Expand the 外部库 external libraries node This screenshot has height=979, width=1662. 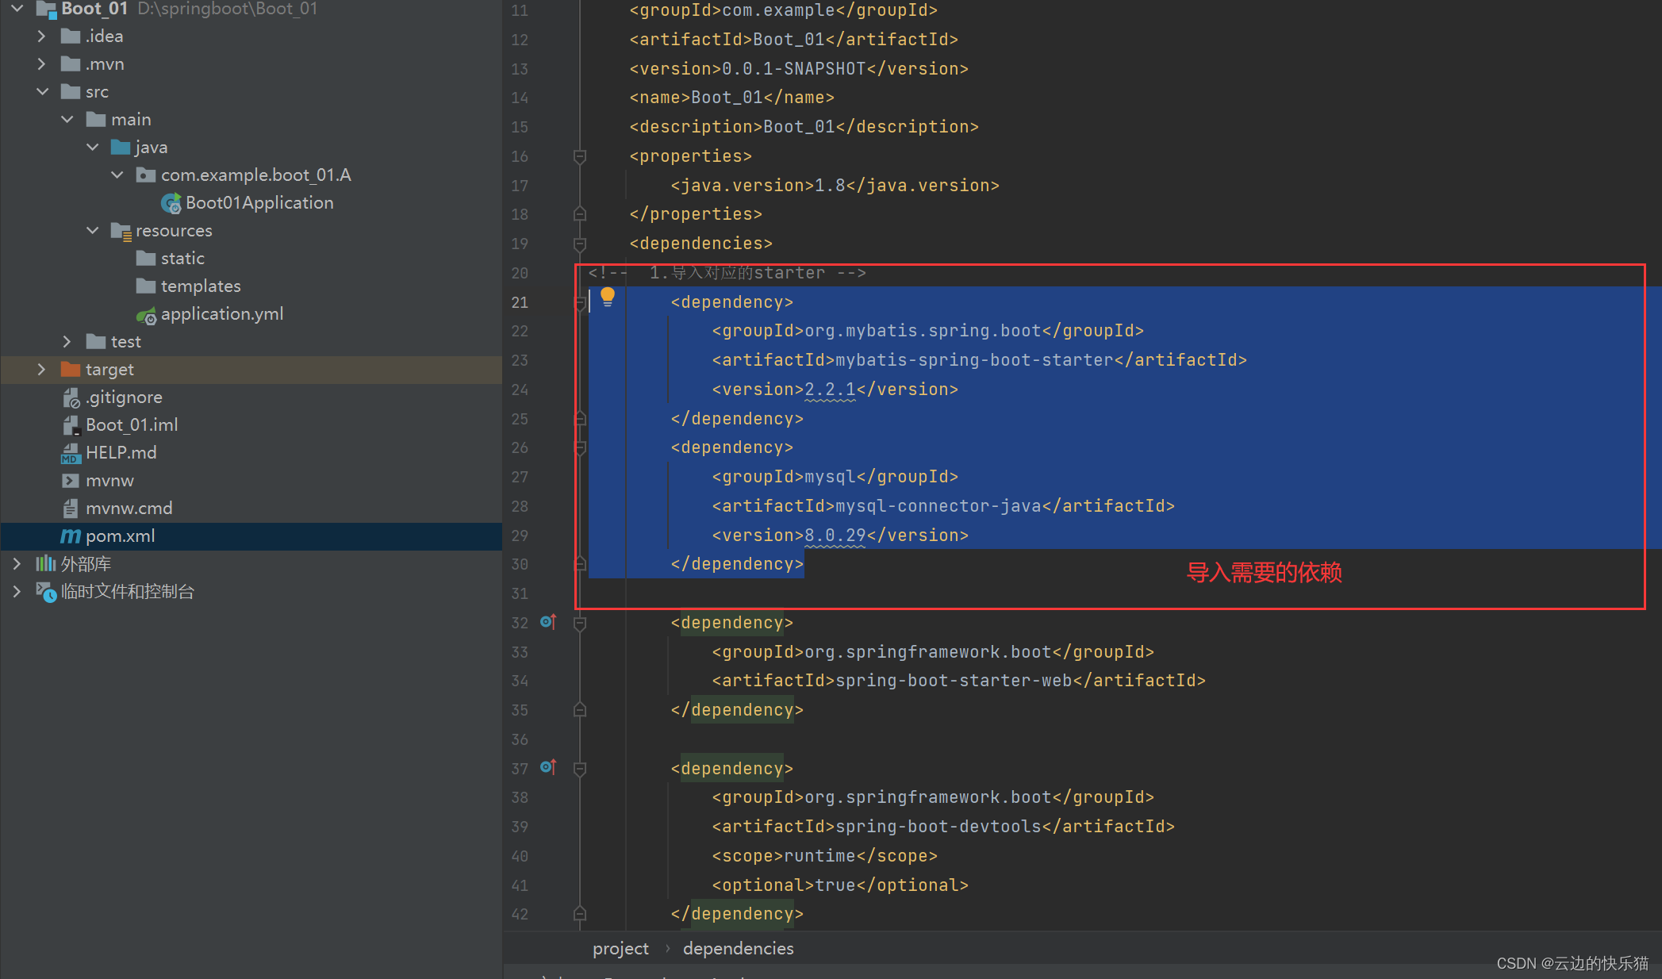point(17,564)
